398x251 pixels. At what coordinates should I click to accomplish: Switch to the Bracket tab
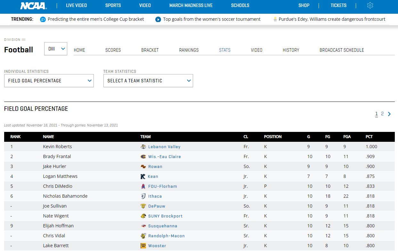tap(150, 50)
